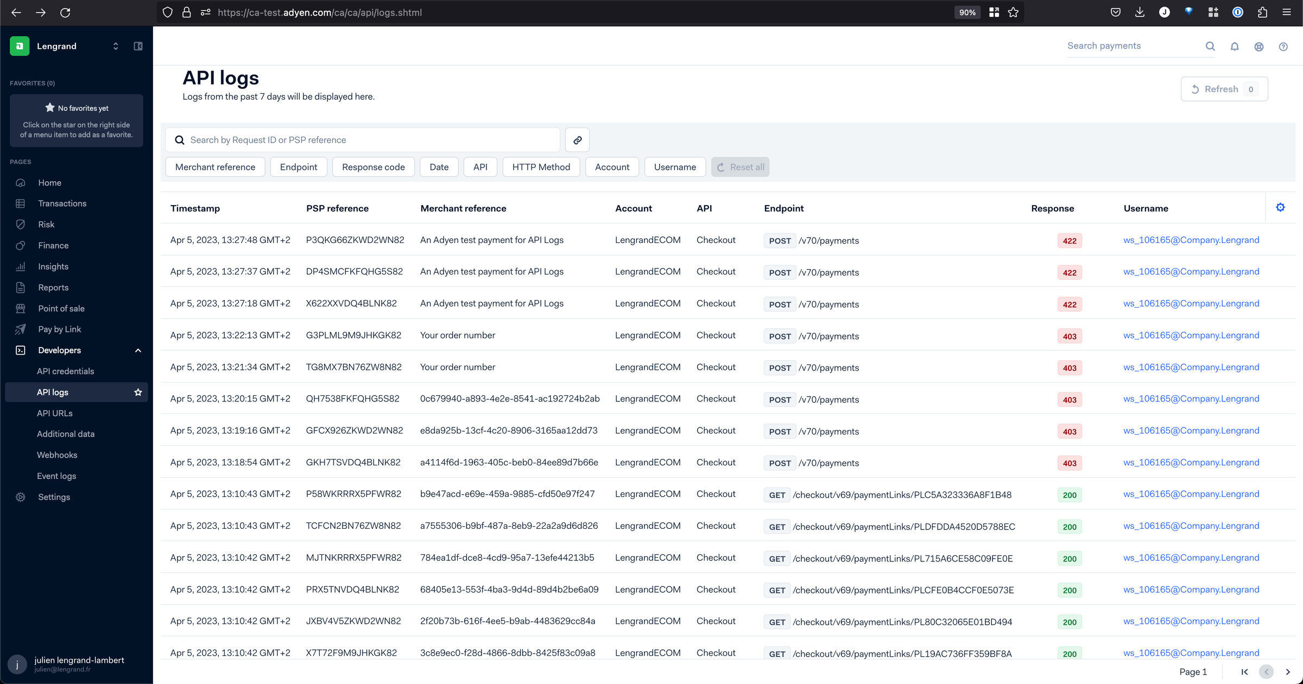The width and height of the screenshot is (1303, 684).
Task: Click the Webhooks menu item
Action: [56, 454]
